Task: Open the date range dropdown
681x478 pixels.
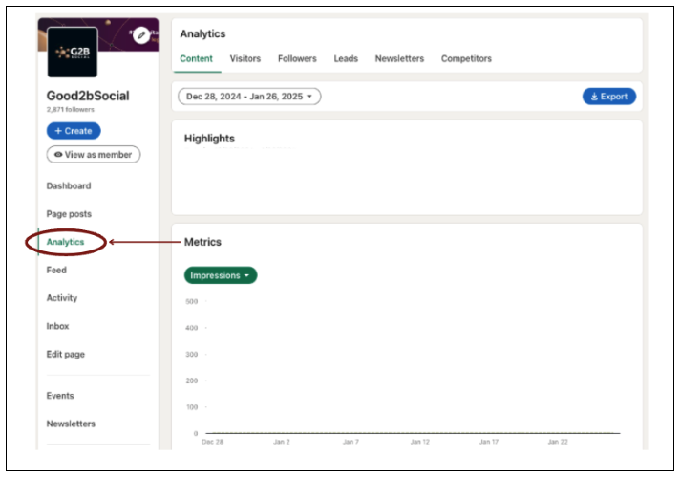Action: (x=249, y=97)
